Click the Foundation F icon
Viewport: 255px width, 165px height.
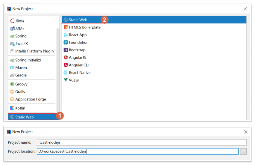pyautogui.click(x=66, y=42)
